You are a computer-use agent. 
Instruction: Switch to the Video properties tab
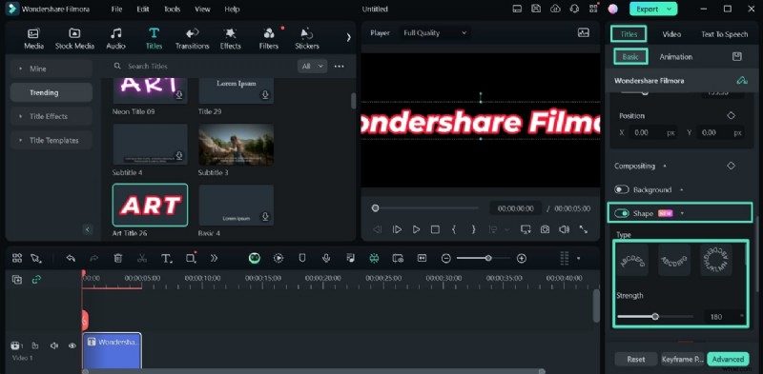[671, 34]
